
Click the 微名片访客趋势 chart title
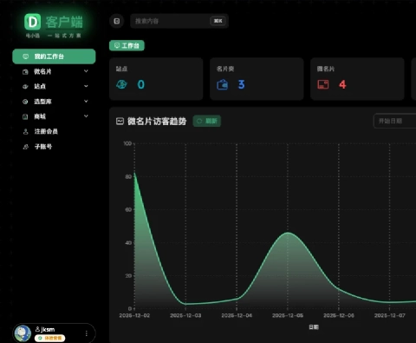[x=157, y=121]
